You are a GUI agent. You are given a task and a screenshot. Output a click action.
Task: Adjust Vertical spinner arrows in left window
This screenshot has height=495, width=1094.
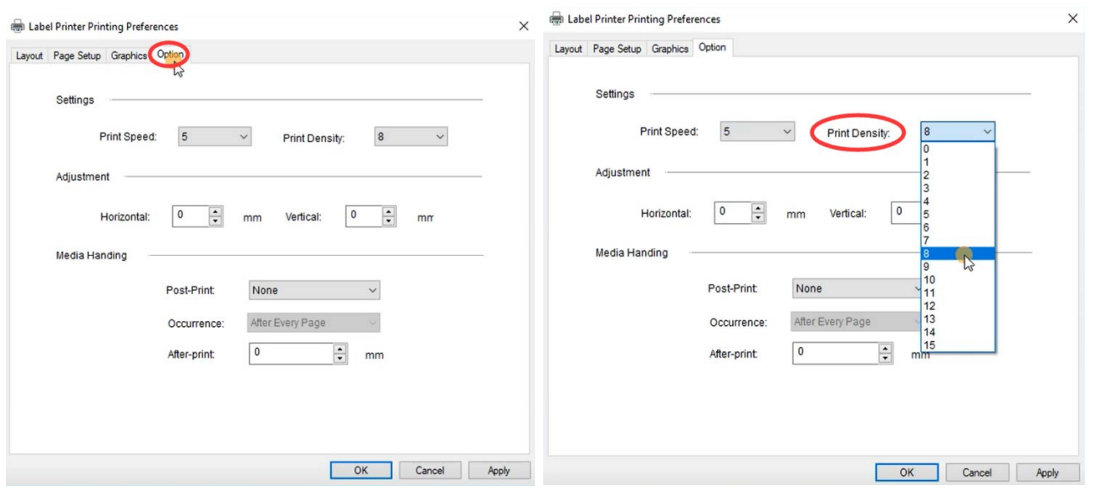(x=389, y=216)
